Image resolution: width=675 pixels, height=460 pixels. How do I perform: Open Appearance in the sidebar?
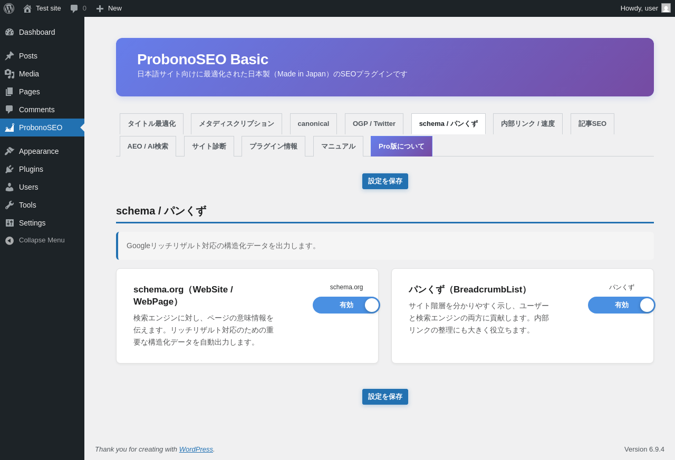(42, 151)
